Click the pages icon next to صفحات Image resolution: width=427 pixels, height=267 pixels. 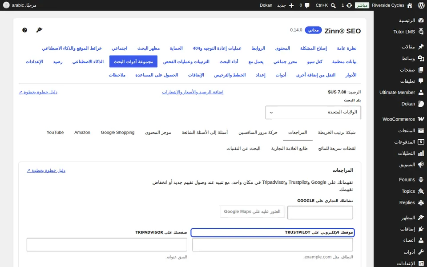(x=421, y=70)
